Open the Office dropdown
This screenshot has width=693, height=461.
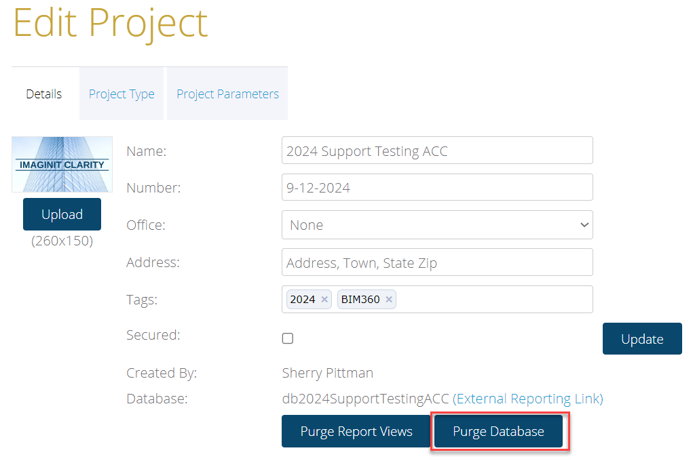pos(437,225)
